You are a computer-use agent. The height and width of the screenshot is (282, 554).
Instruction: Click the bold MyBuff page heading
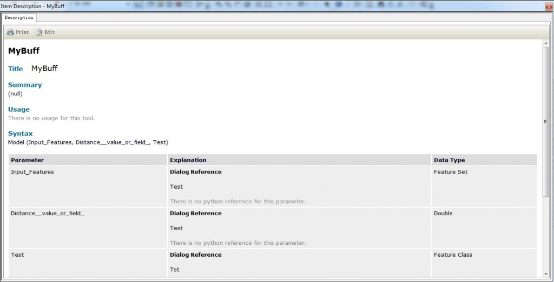click(x=24, y=51)
